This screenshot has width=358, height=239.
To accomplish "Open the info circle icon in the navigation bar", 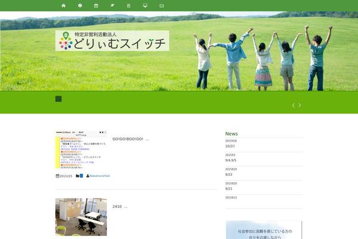I will tap(80, 5).
